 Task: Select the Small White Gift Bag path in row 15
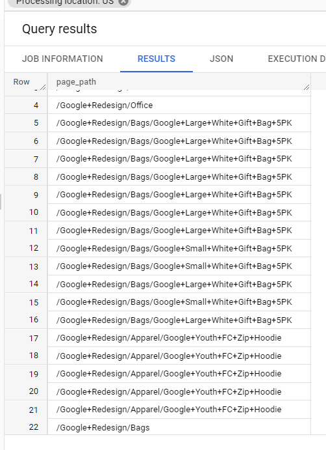174,302
